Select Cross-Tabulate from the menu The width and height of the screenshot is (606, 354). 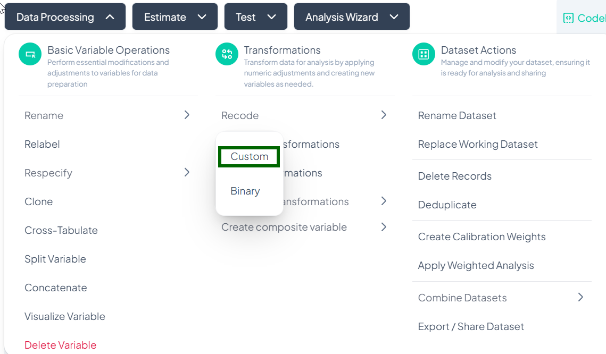click(61, 230)
